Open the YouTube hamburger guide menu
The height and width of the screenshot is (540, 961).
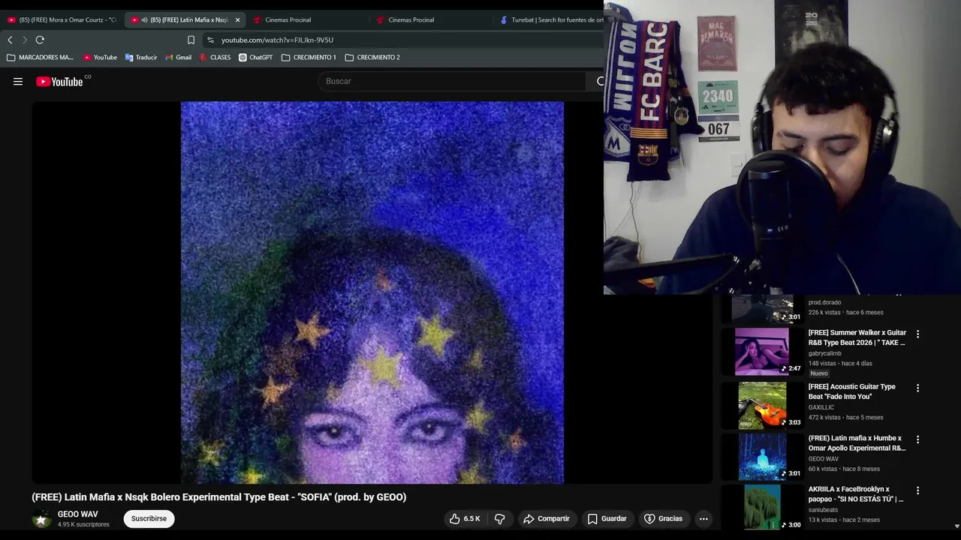tap(18, 82)
